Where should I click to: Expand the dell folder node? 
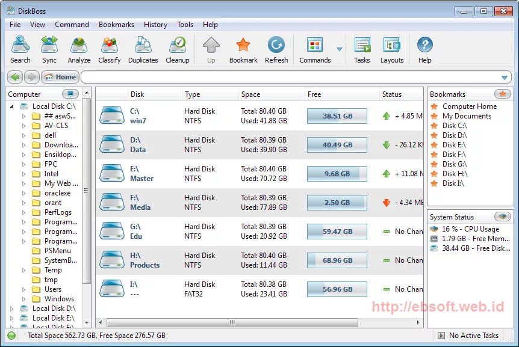[x=24, y=135]
